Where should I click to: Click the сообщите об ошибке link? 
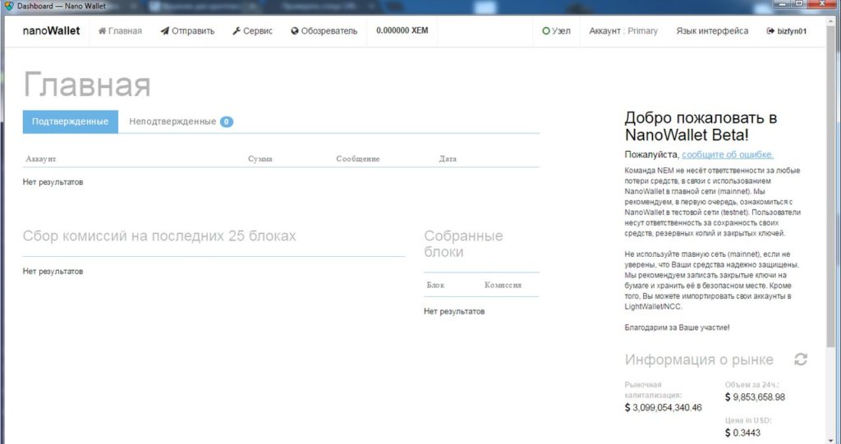[x=727, y=154]
